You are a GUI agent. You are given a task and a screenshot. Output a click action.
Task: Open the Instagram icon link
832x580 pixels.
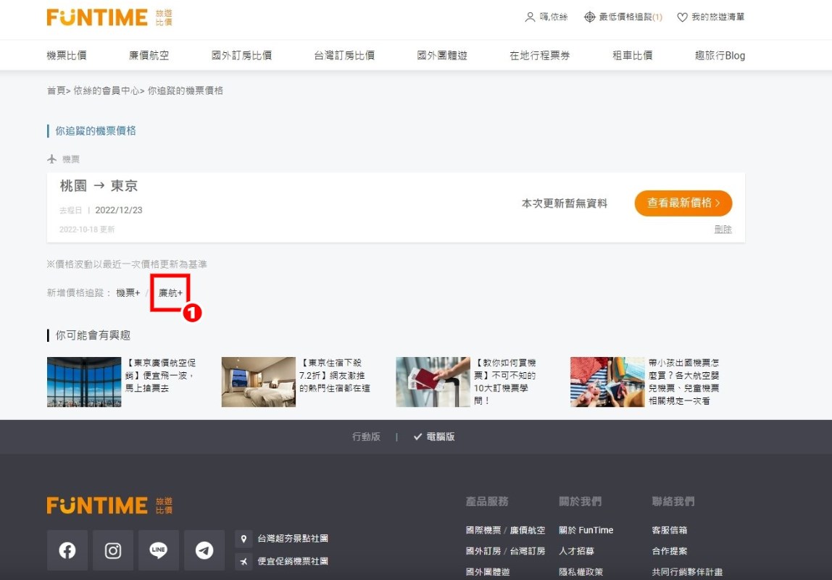click(113, 550)
